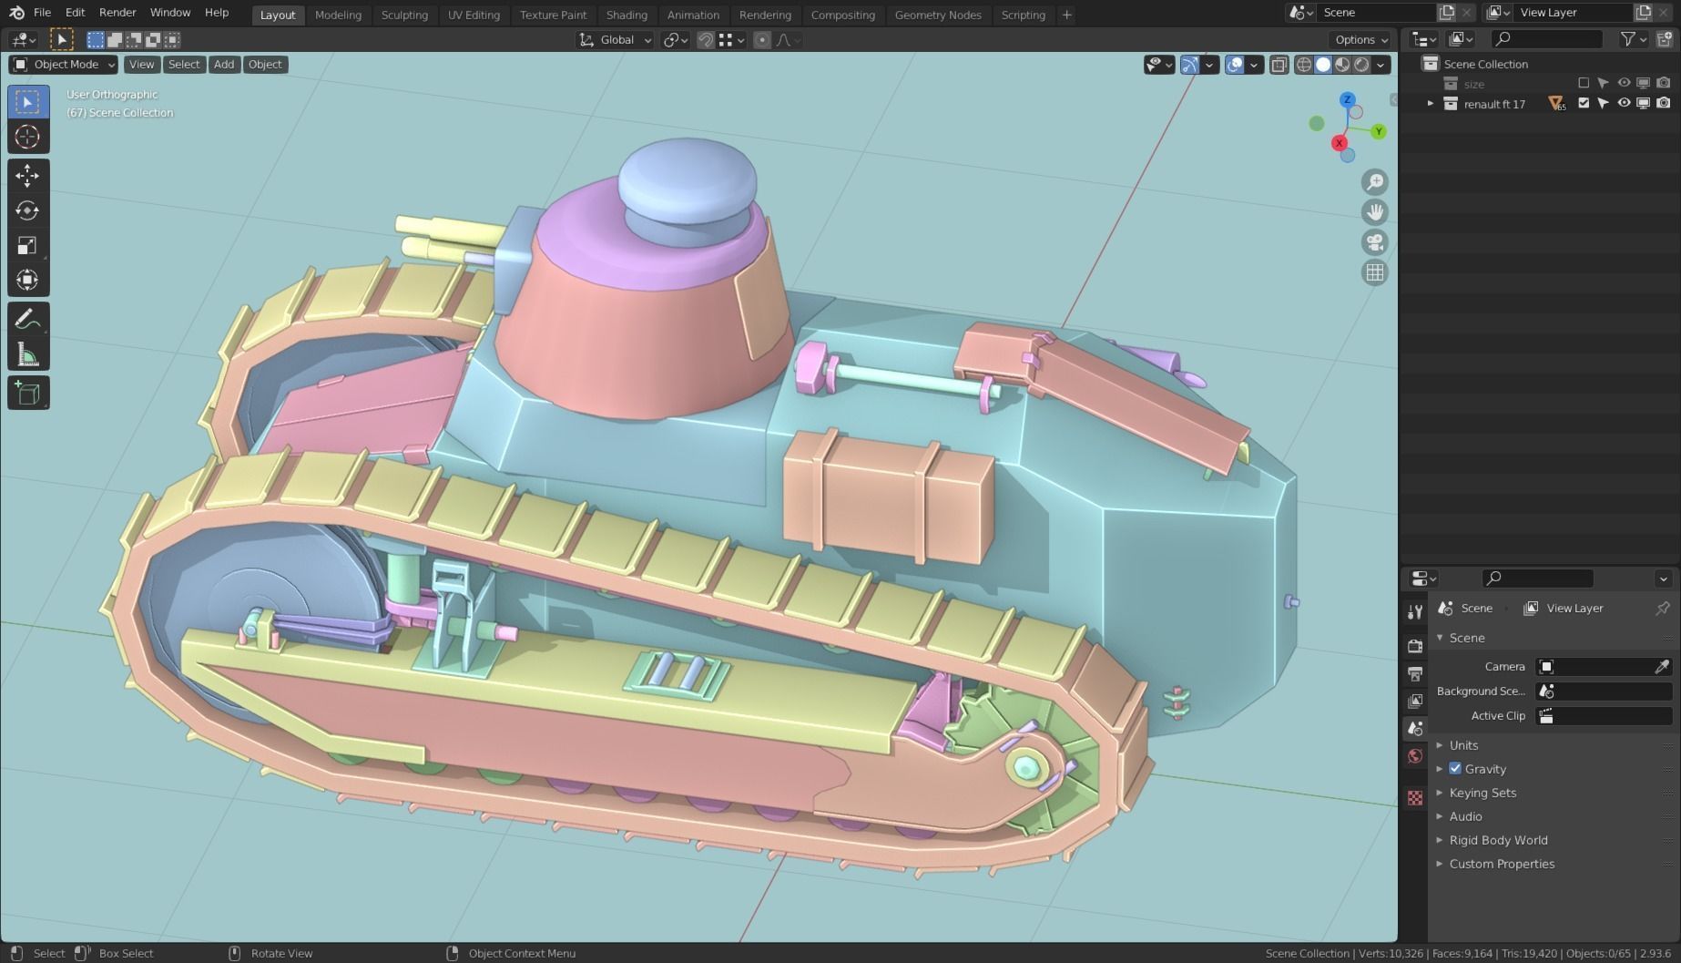This screenshot has height=963, width=1681.
Task: Click the outliner search field
Action: [x=1546, y=38]
